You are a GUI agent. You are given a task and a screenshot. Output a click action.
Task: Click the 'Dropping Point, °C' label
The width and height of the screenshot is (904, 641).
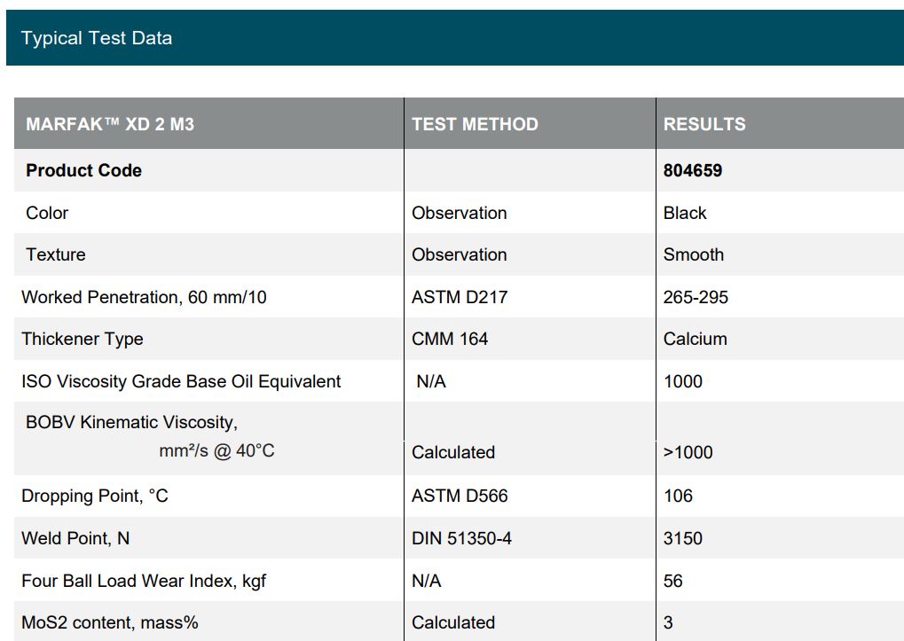coord(95,496)
